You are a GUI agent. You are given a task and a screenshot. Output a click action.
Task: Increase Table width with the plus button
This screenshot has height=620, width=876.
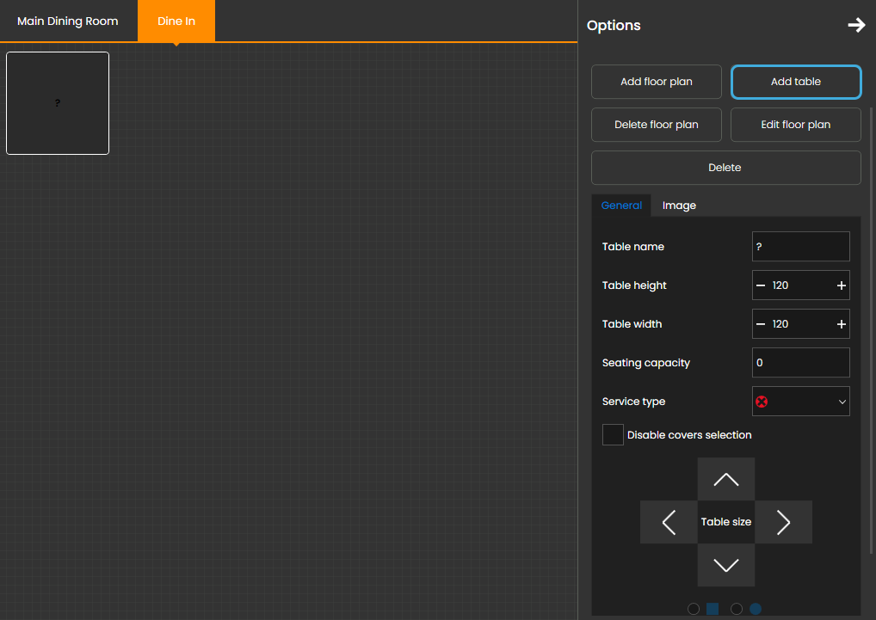(841, 324)
